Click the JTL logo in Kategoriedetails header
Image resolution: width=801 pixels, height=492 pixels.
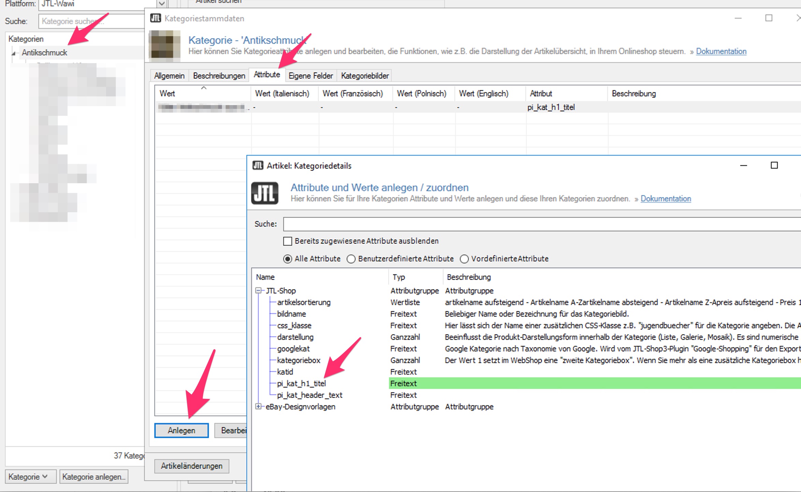[265, 193]
